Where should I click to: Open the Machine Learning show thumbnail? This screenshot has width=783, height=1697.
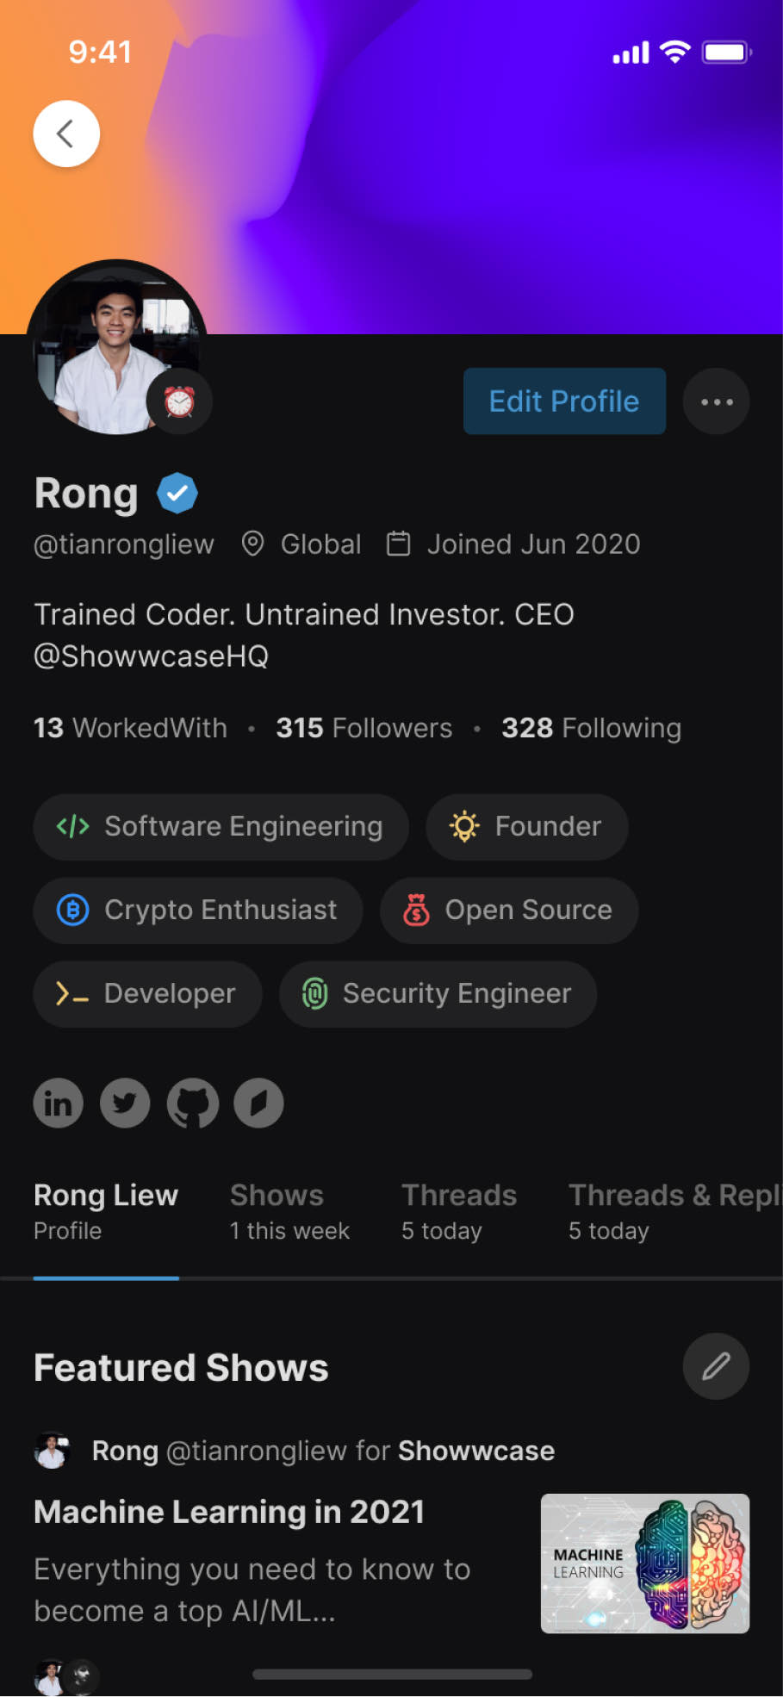point(644,1563)
